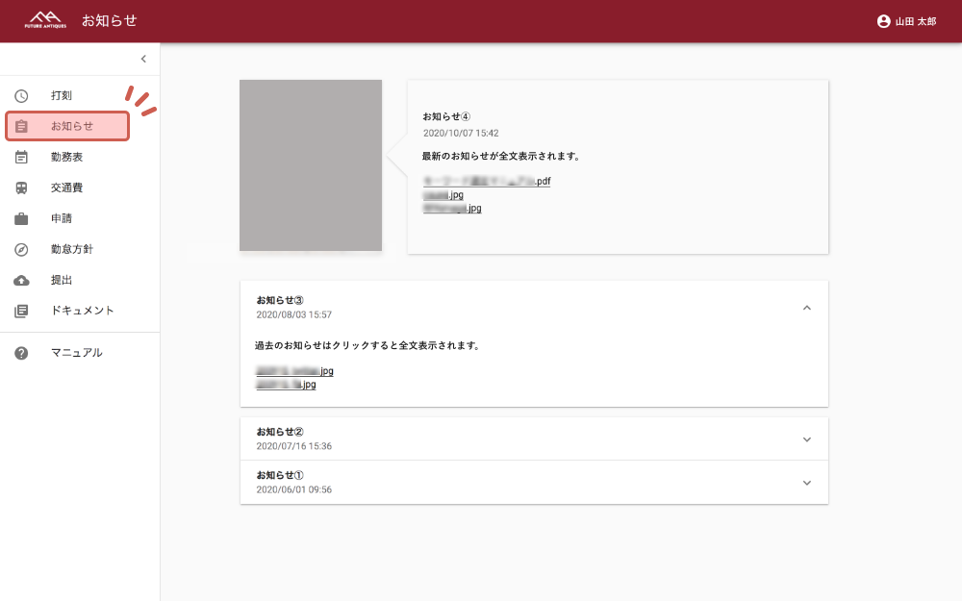This screenshot has height=601, width=962.
Task: Open the PDF attachment in お知らせ④
Action: click(486, 181)
